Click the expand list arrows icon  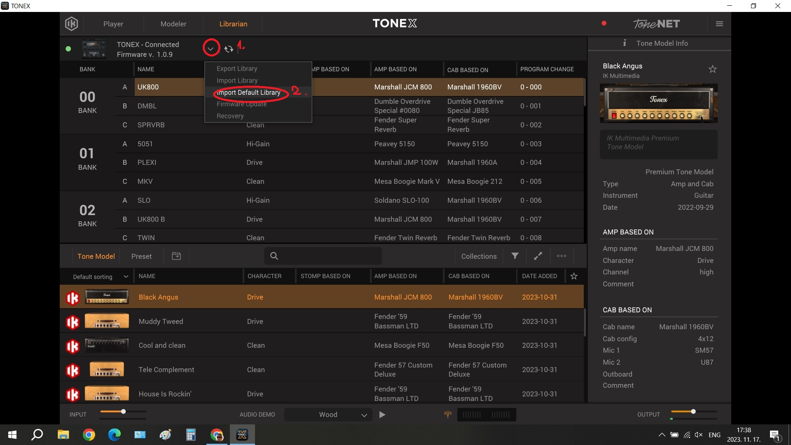tap(538, 256)
